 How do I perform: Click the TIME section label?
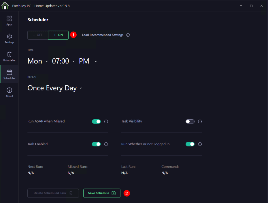pyautogui.click(x=31, y=50)
